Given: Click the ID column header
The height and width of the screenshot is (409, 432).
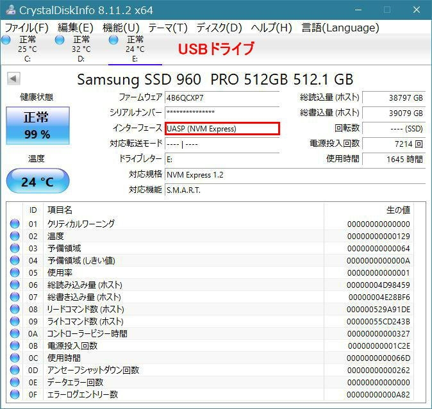Looking at the screenshot, I should tap(33, 210).
